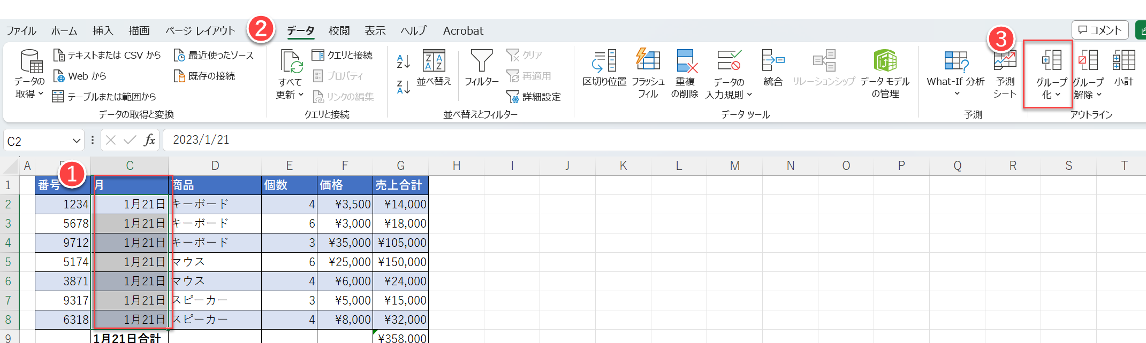
Task: Cancel formula entry with X button
Action: [111, 140]
